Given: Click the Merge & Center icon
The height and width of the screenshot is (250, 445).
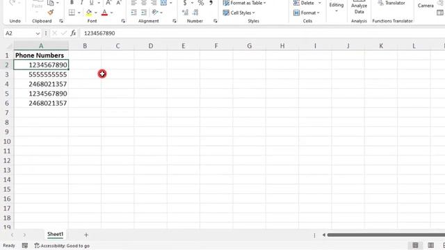Looking at the screenshot, I should (164, 3).
